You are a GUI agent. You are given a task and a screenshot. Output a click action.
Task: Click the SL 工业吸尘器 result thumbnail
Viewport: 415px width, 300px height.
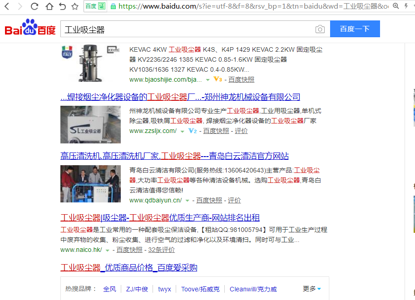tap(90, 124)
